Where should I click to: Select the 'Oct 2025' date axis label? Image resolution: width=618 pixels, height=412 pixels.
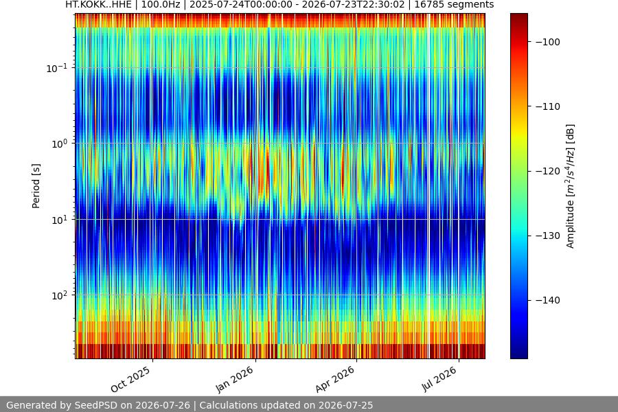pos(130,379)
